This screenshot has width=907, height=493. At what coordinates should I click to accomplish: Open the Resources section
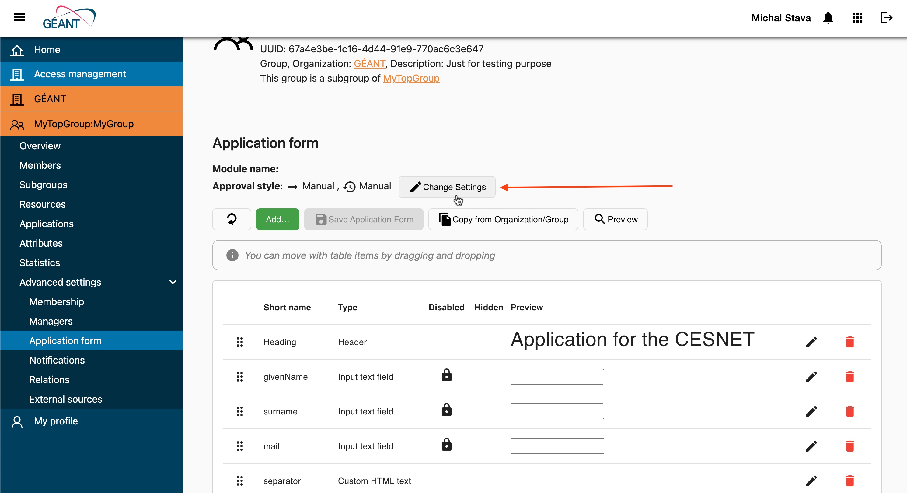pyautogui.click(x=92, y=204)
